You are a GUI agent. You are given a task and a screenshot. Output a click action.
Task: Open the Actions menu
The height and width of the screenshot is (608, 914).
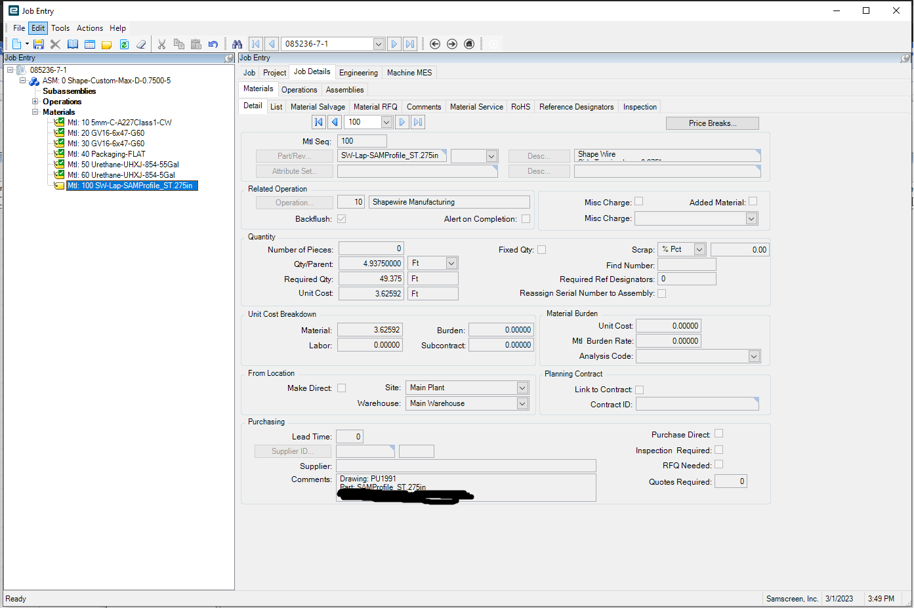tap(90, 28)
